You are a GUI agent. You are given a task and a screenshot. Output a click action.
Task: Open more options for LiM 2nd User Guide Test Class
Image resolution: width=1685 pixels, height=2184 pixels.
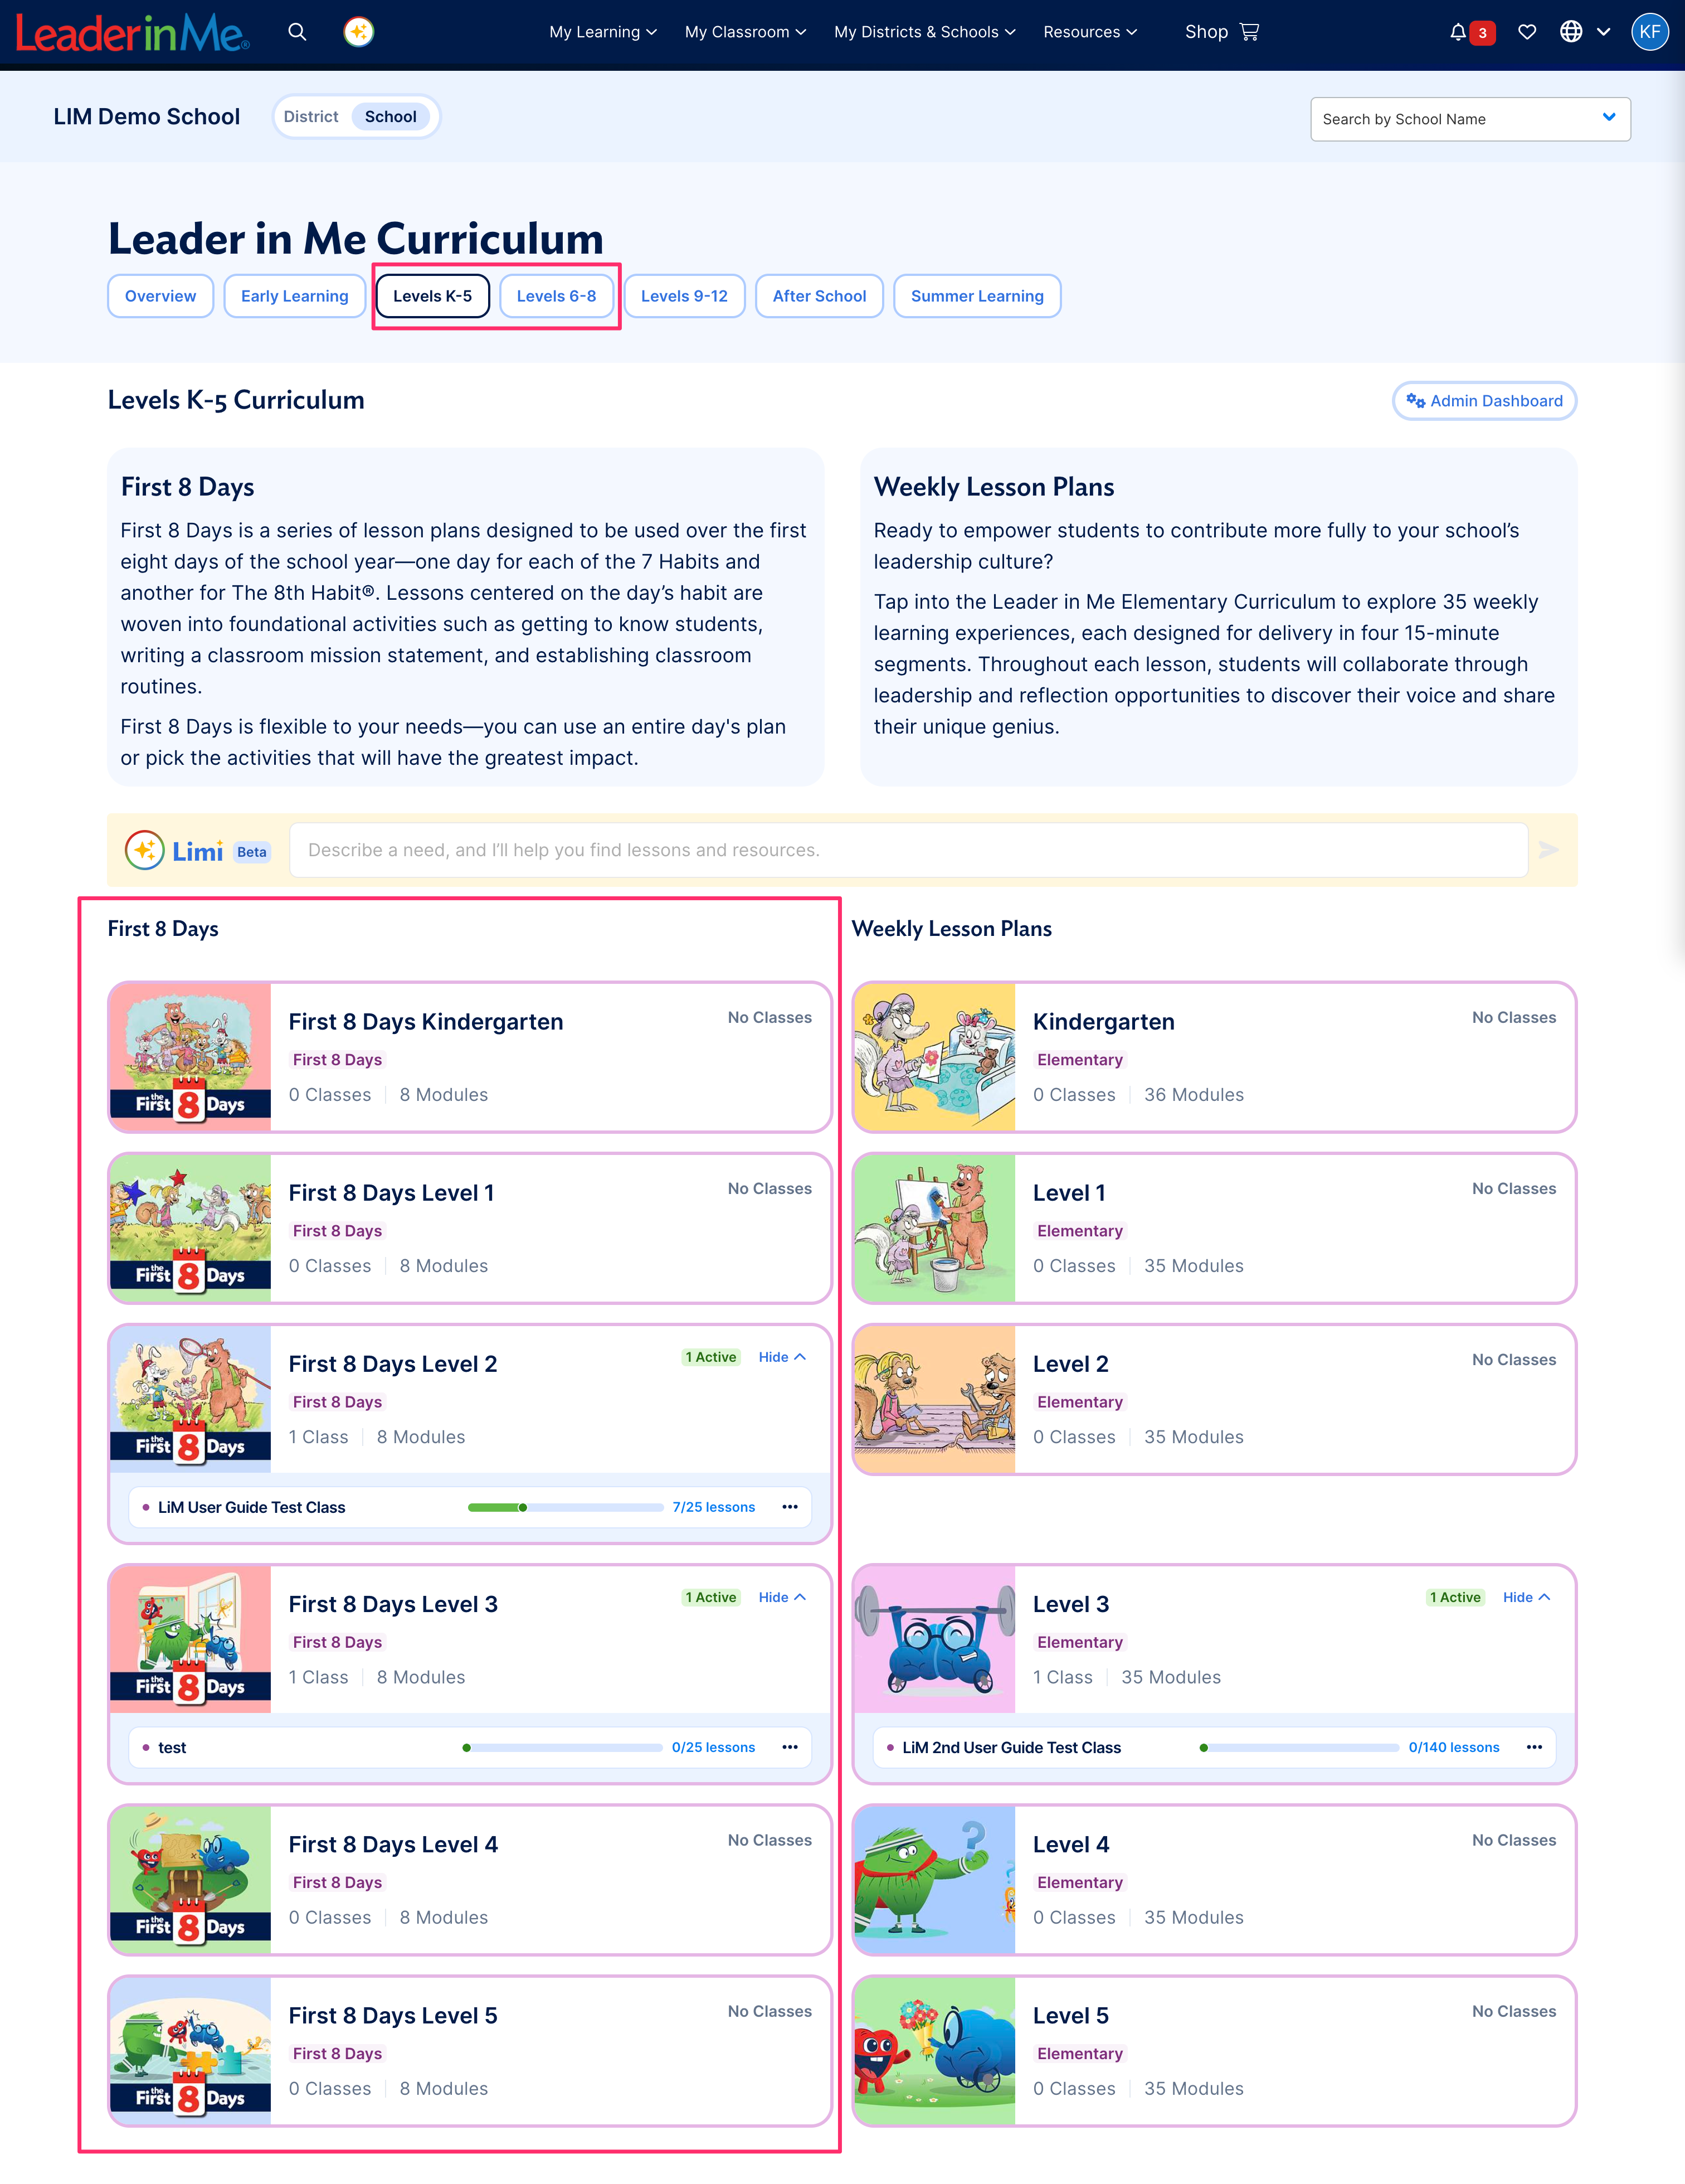point(1534,1747)
